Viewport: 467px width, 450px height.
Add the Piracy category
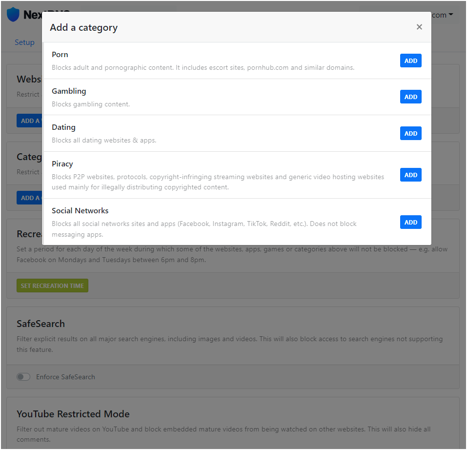(x=410, y=175)
